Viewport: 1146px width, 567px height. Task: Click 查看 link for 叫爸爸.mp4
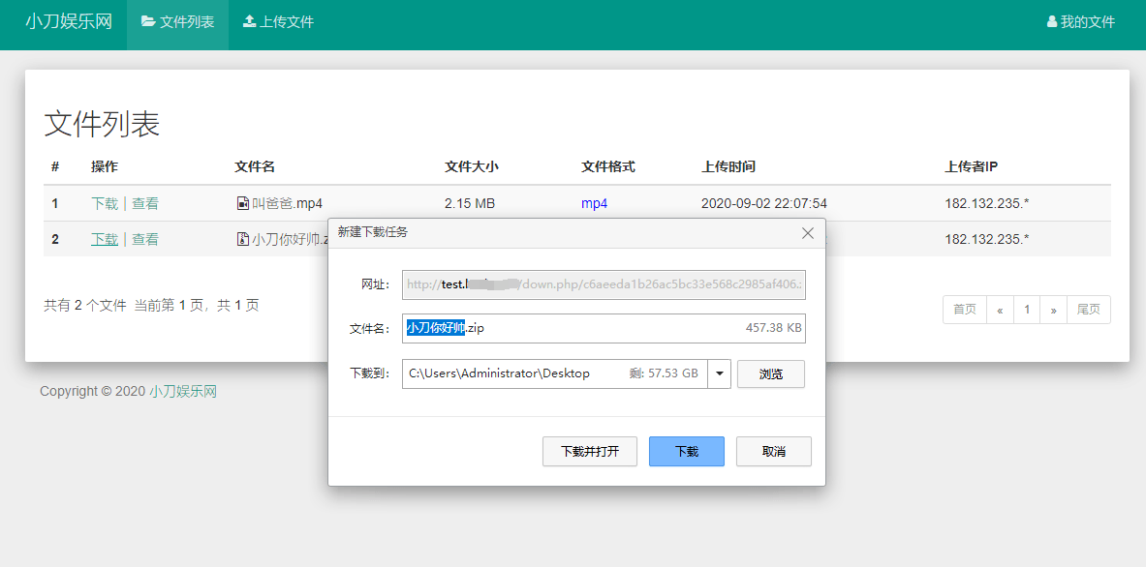tap(145, 203)
